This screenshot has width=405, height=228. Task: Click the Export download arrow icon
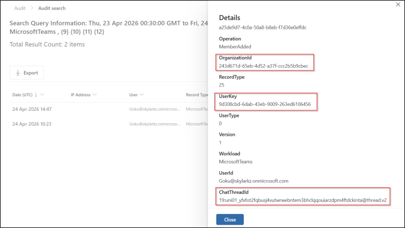pyautogui.click(x=18, y=73)
